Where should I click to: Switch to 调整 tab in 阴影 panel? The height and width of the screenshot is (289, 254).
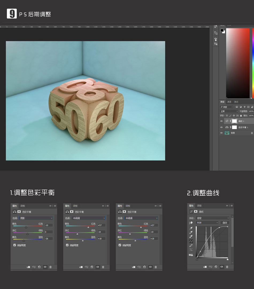(22, 206)
